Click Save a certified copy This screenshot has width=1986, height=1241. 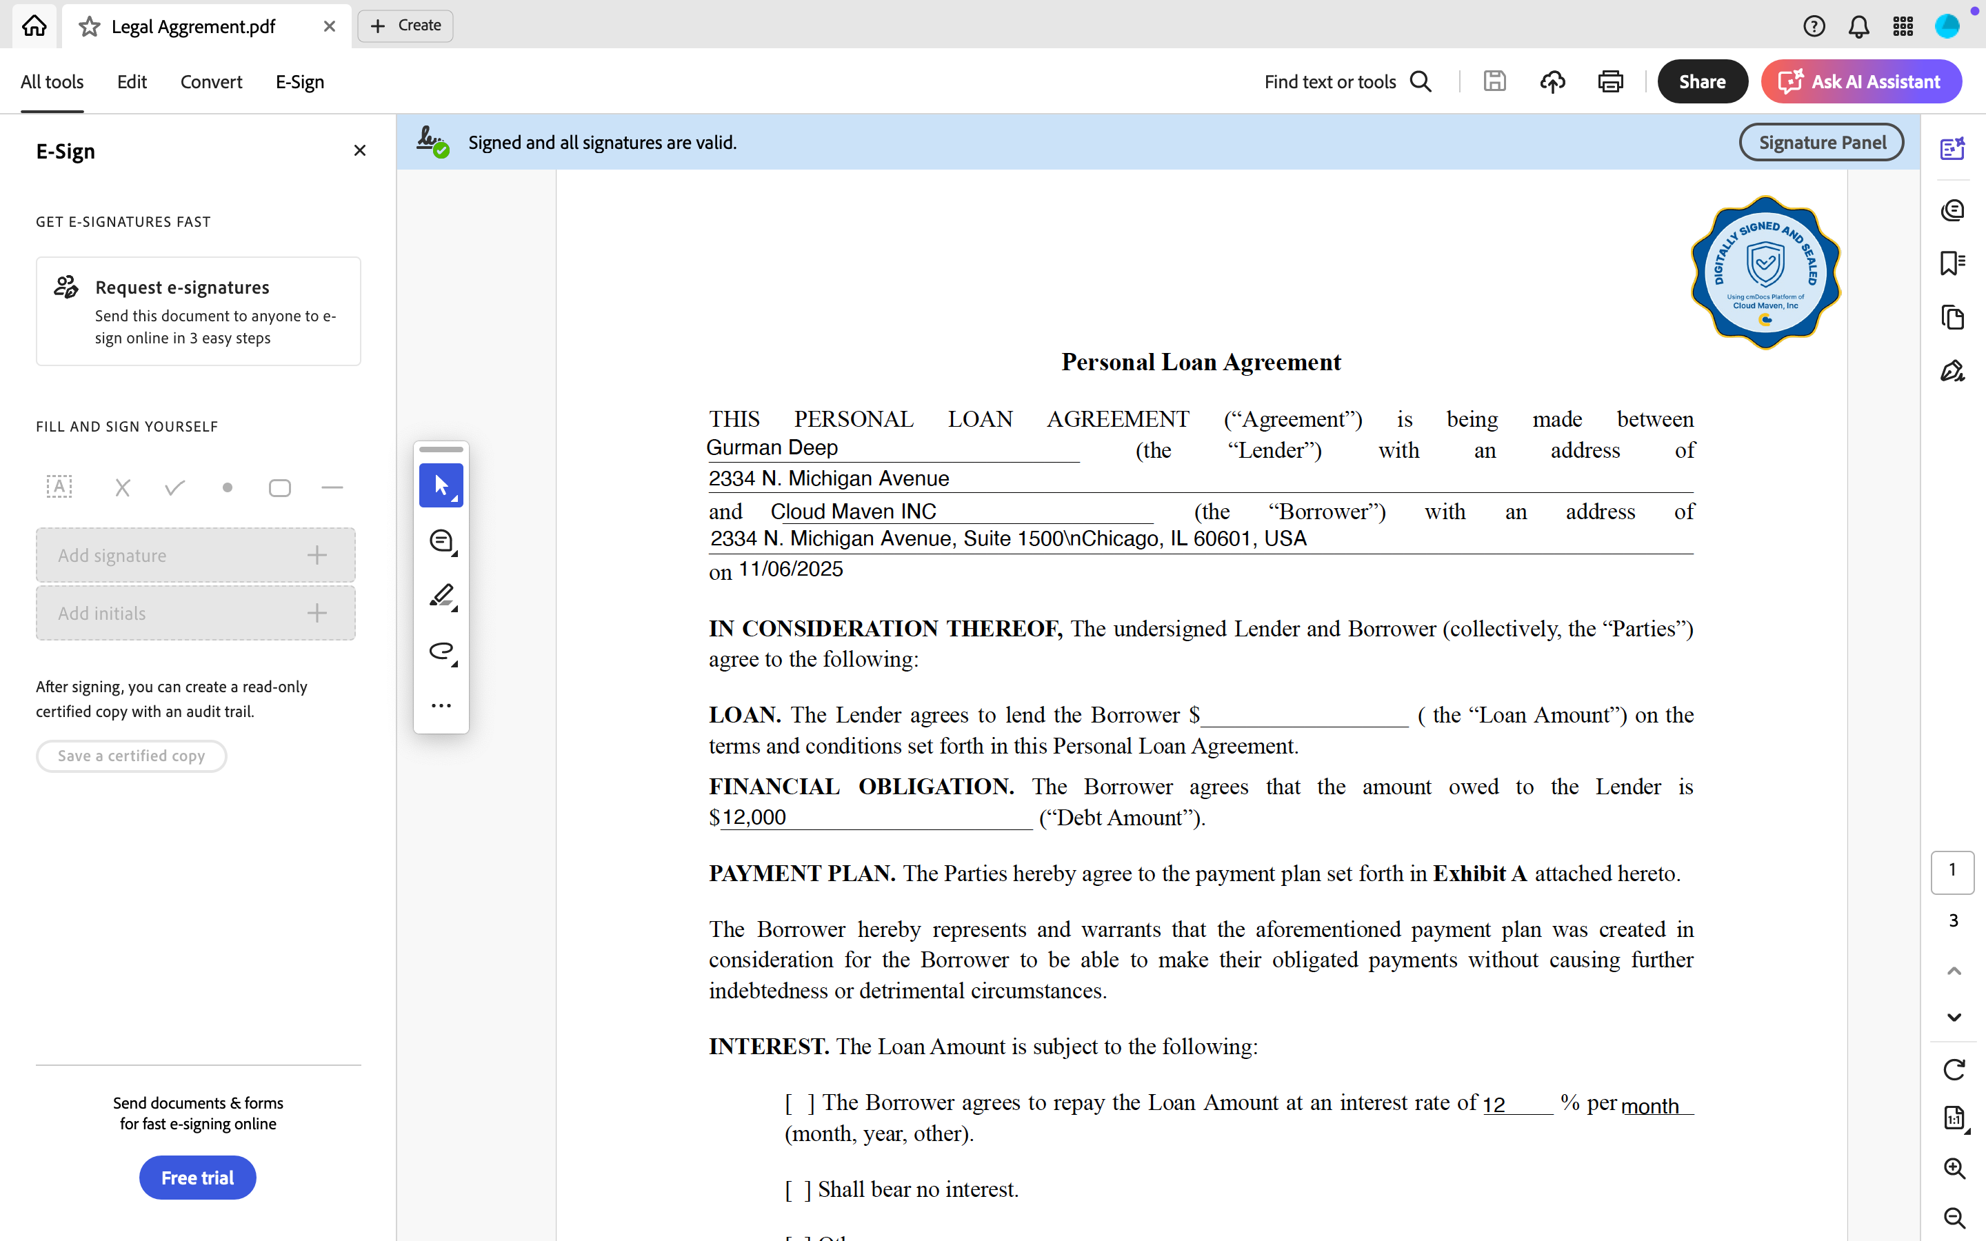131,756
